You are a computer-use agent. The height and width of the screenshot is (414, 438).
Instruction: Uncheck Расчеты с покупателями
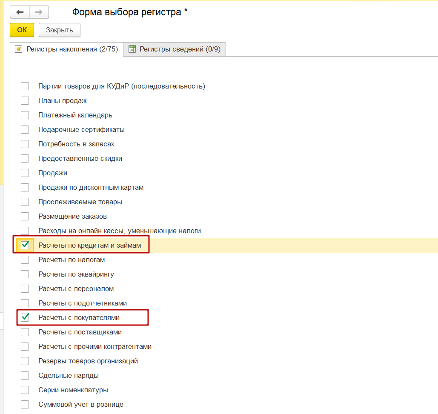25,317
